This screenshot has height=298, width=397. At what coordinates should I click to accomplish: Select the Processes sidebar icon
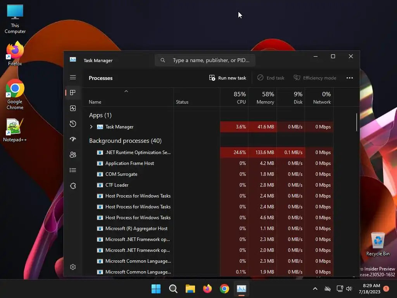(x=73, y=93)
